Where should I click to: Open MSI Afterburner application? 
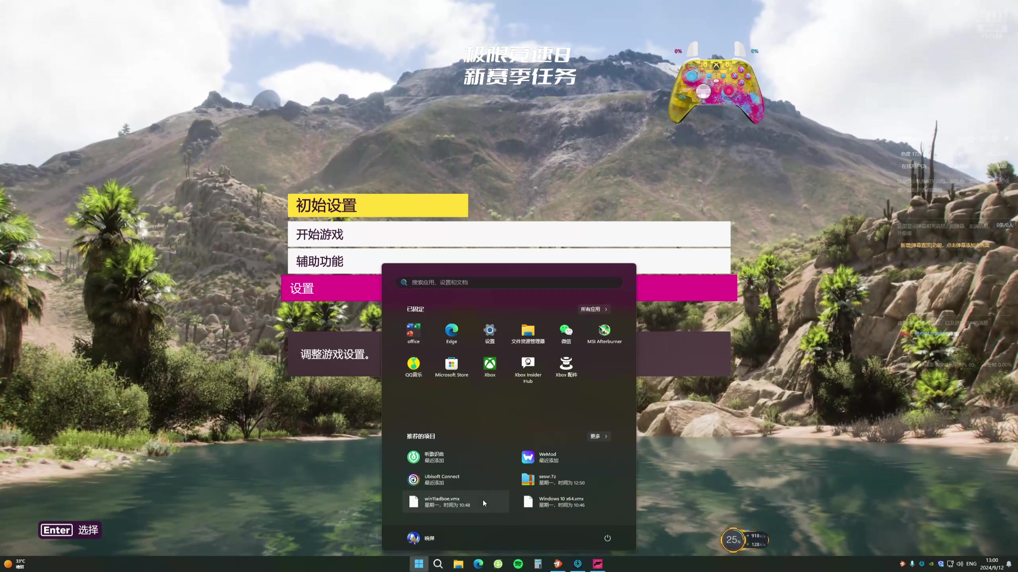(604, 330)
